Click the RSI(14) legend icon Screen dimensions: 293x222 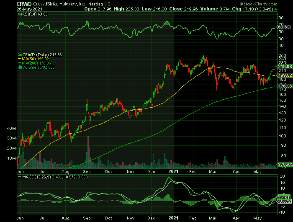(x=19, y=14)
